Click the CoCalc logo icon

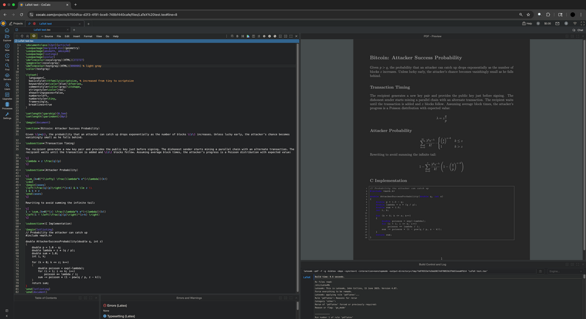point(4,24)
